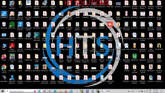The width and height of the screenshot is (165, 93).
Task: Open the TINFCScan green clover shortcut
Action: click(12, 25)
